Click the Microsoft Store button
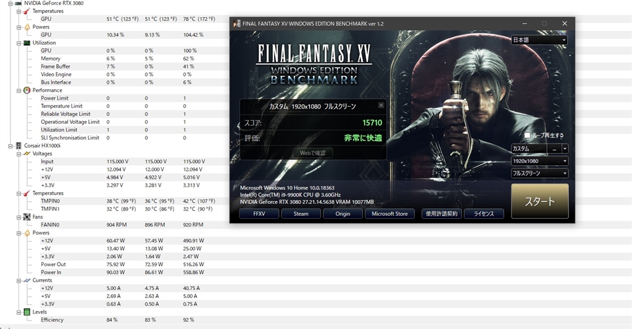 click(390, 214)
